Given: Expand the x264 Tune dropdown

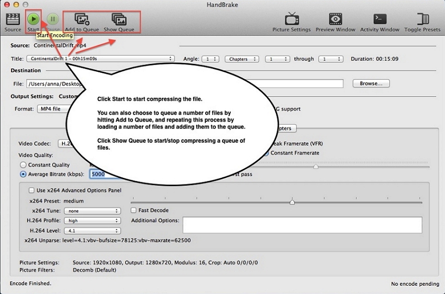Looking at the screenshot, I should [x=92, y=211].
